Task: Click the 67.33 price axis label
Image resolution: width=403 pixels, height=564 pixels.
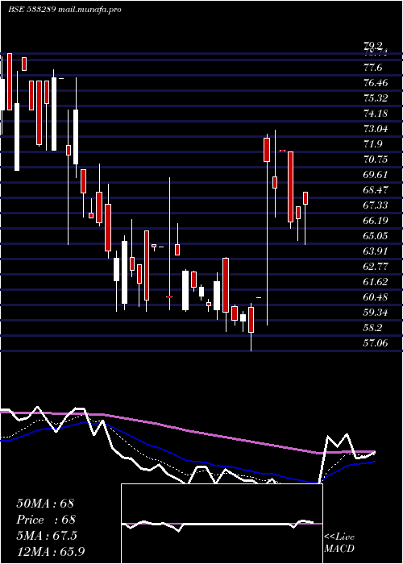Action: pos(376,205)
